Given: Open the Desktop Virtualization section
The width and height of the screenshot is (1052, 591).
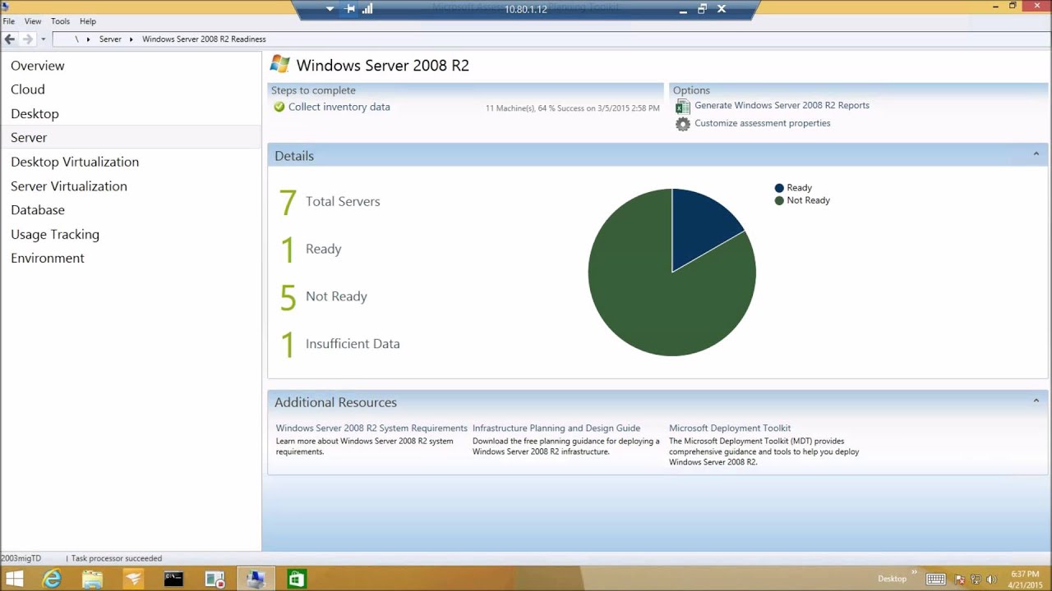Looking at the screenshot, I should point(75,162).
